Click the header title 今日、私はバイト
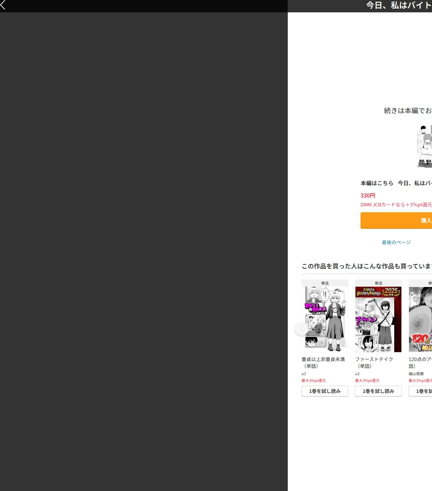 coord(399,5)
